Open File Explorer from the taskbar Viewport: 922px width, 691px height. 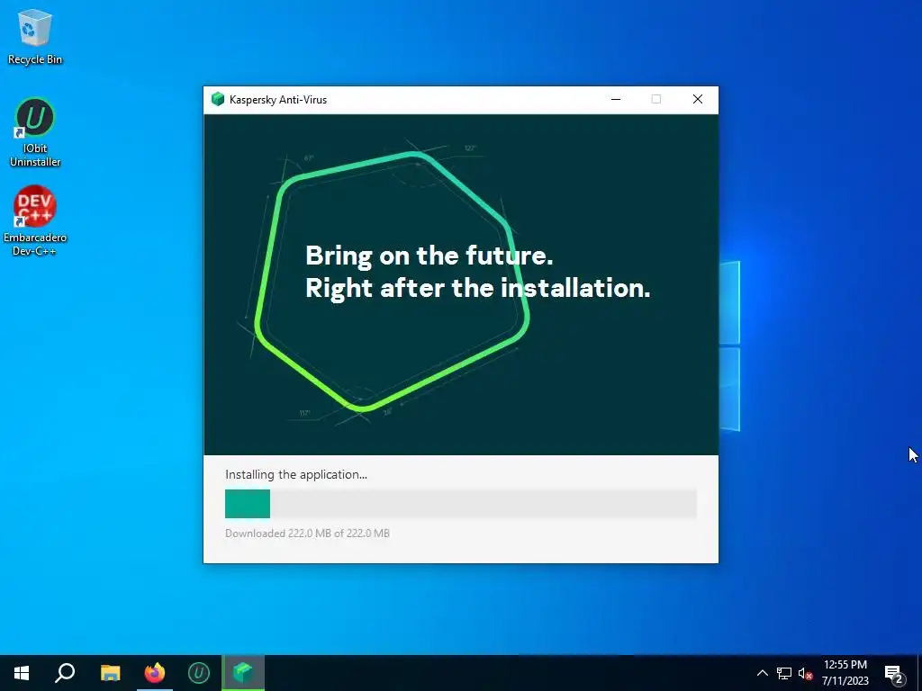(110, 673)
